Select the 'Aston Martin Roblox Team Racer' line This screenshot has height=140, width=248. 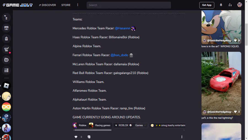(109, 108)
